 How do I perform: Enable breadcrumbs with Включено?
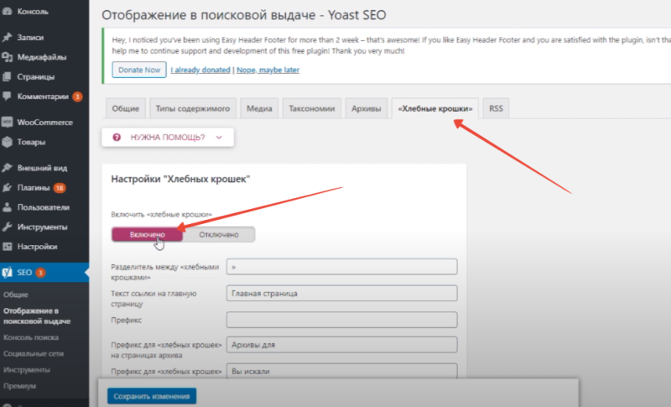[x=148, y=234]
